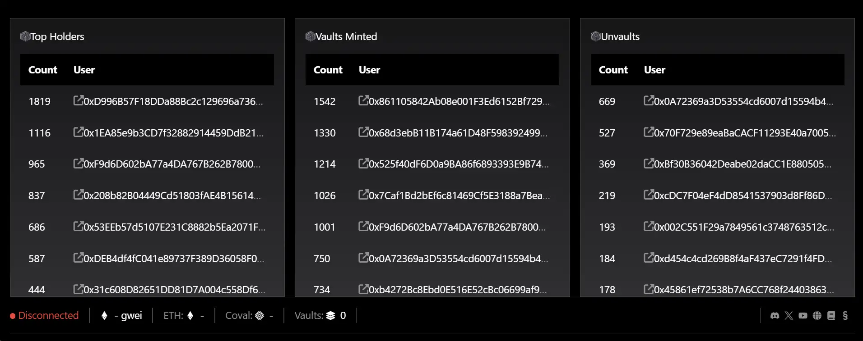Click Count column header in Unvaults

coord(613,70)
